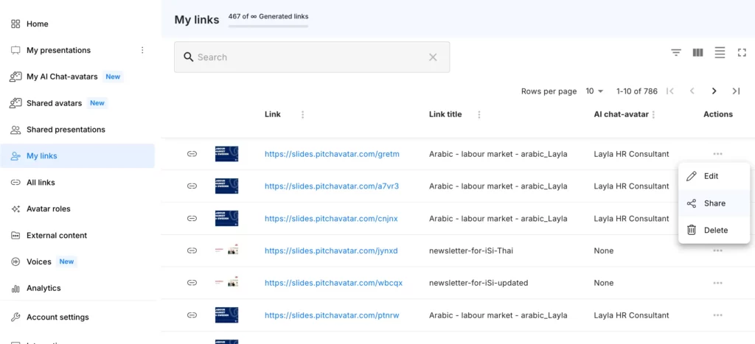The image size is (755, 344).
Task: Click the generated links progress bar
Action: pos(268,27)
